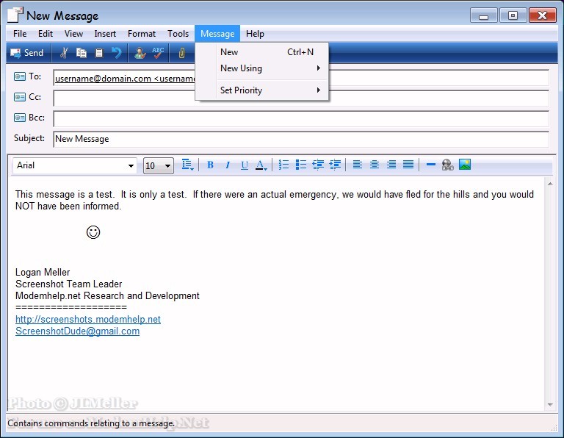Click 'Modemhelp.net Research and Development' line
The width and height of the screenshot is (564, 438).
pos(107,296)
